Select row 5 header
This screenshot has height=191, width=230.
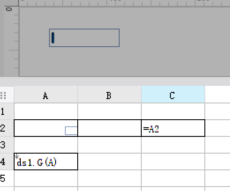coord(7,178)
